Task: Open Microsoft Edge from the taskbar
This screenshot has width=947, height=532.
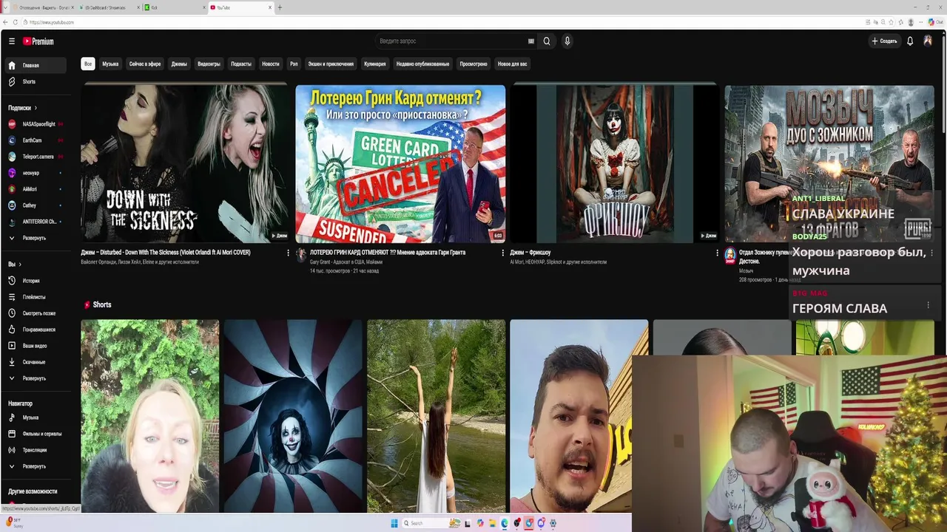Action: pyautogui.click(x=505, y=523)
